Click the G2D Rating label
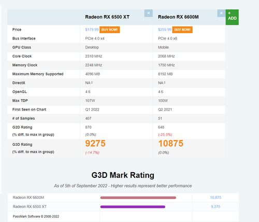 point(22,128)
